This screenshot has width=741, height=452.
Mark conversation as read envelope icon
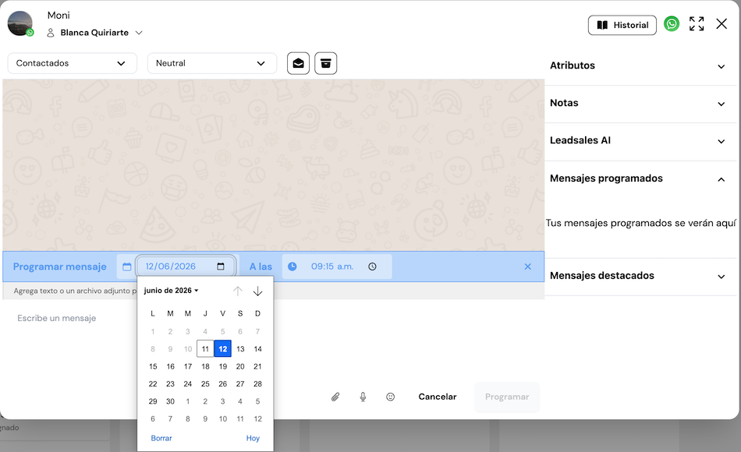[x=298, y=63]
